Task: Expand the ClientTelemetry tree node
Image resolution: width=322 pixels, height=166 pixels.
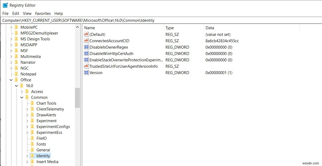Action: [27, 109]
